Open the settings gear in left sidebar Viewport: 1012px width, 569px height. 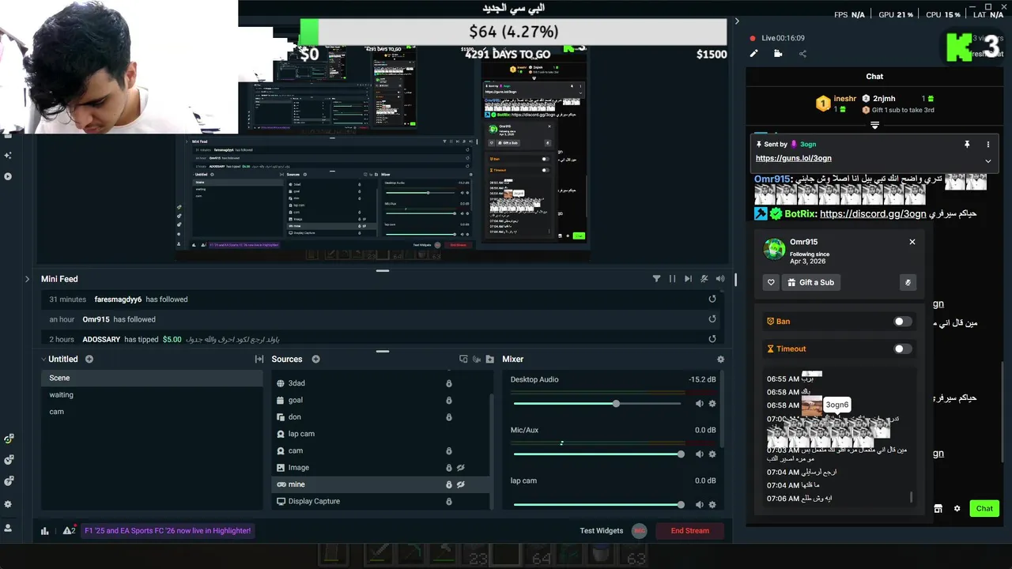(8, 504)
